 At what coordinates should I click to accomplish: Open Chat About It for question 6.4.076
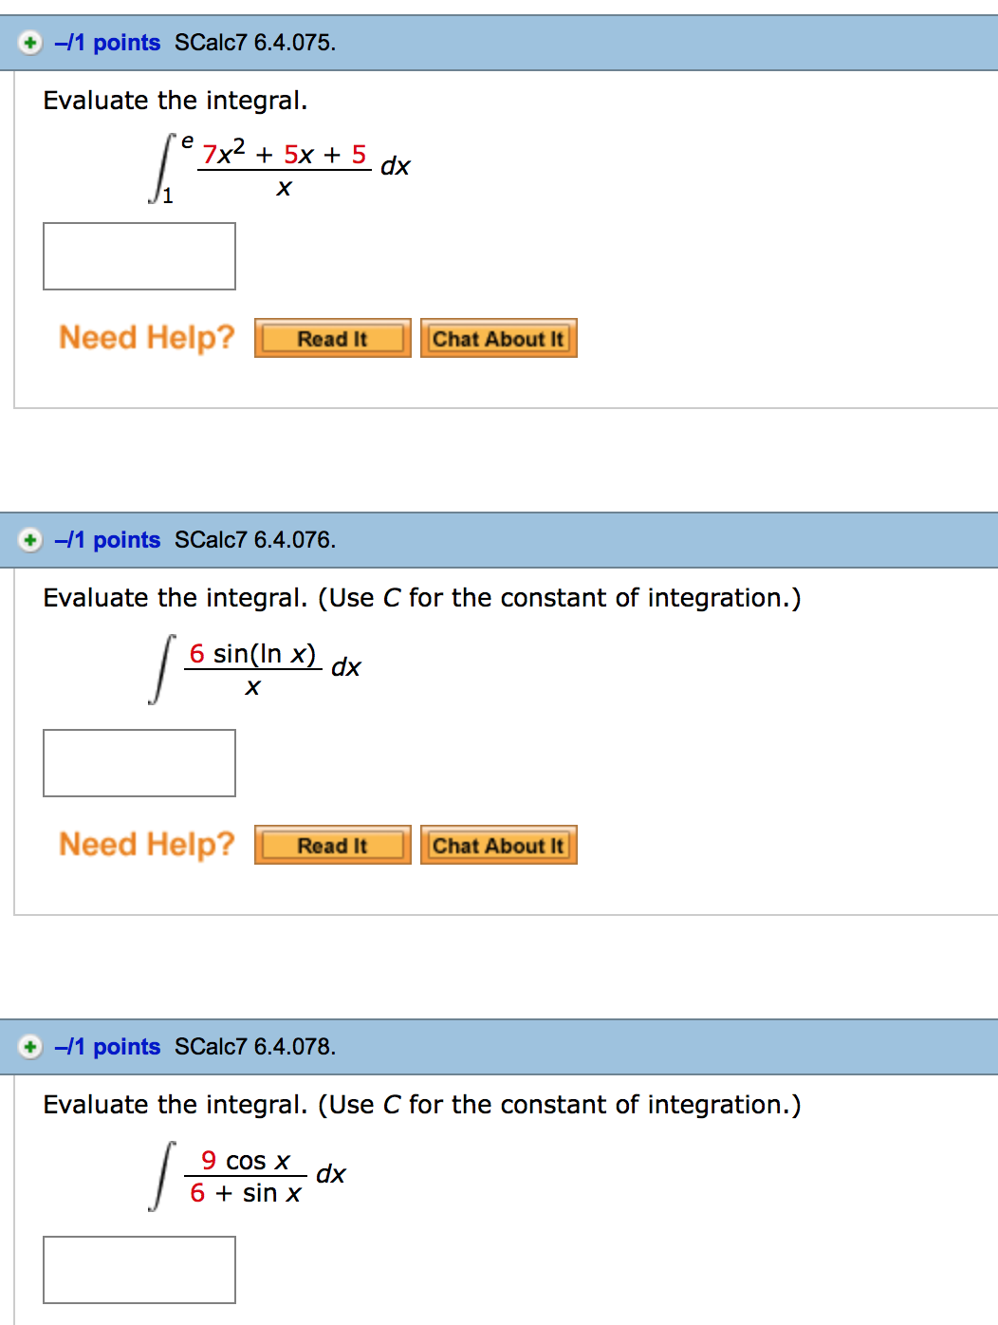pos(498,845)
